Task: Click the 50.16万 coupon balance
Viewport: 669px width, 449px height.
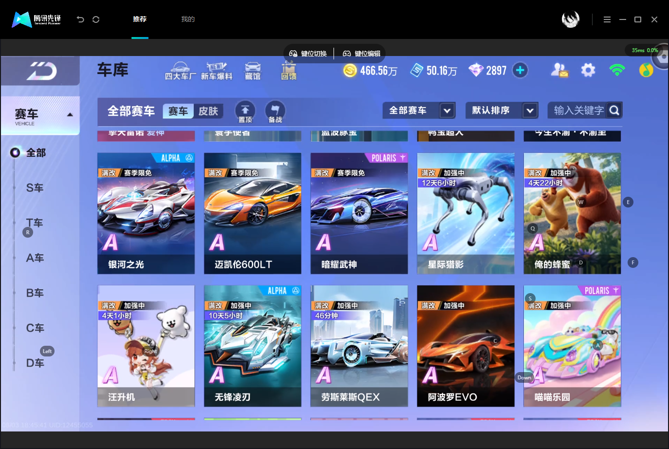Action: (x=442, y=71)
